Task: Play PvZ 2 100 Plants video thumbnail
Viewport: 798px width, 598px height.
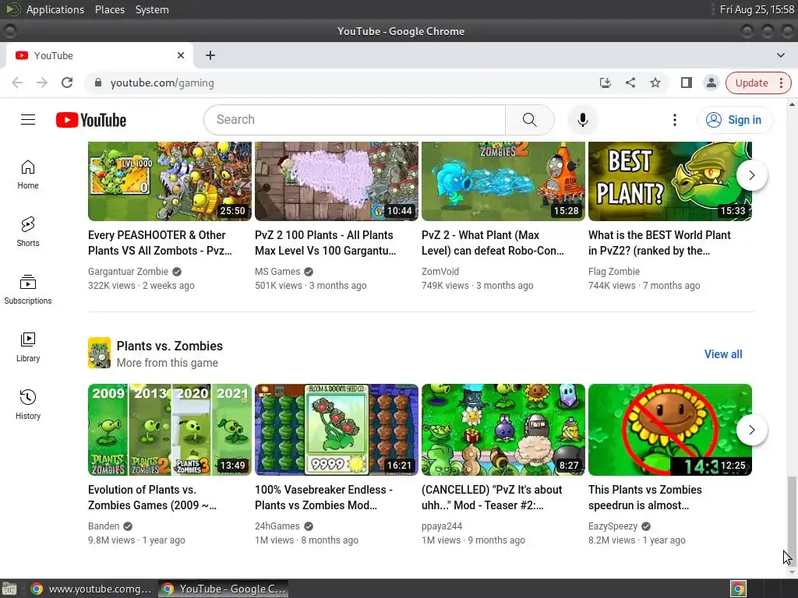Action: point(337,181)
